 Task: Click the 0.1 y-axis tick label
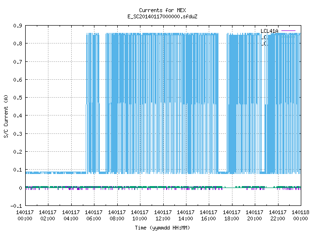click(18, 170)
